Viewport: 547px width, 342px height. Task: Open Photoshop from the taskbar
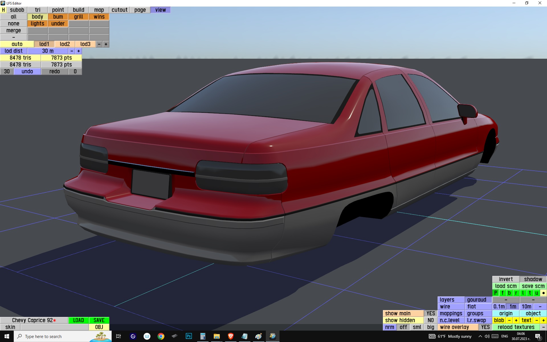click(x=189, y=336)
